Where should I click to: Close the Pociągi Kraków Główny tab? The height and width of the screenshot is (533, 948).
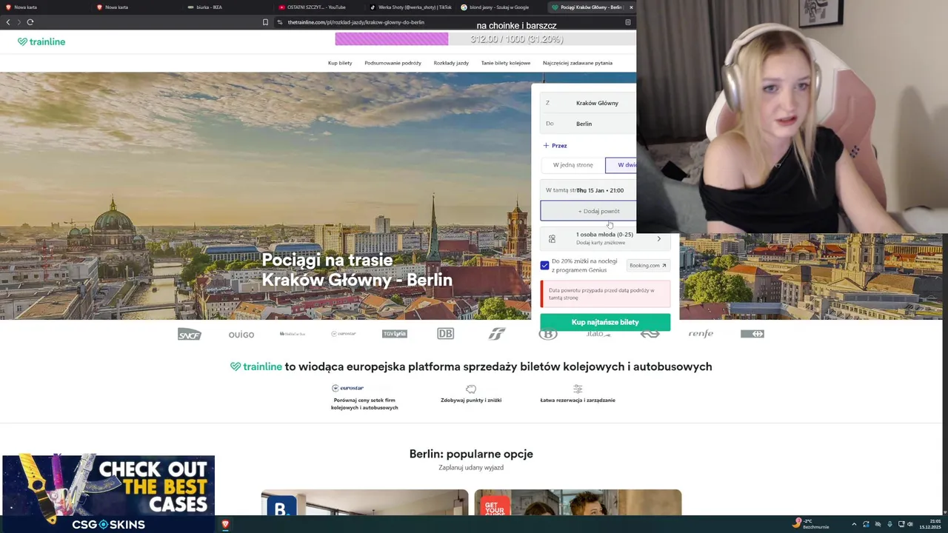(631, 7)
